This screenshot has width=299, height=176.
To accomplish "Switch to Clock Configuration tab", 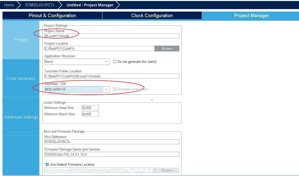I will click(x=152, y=16).
